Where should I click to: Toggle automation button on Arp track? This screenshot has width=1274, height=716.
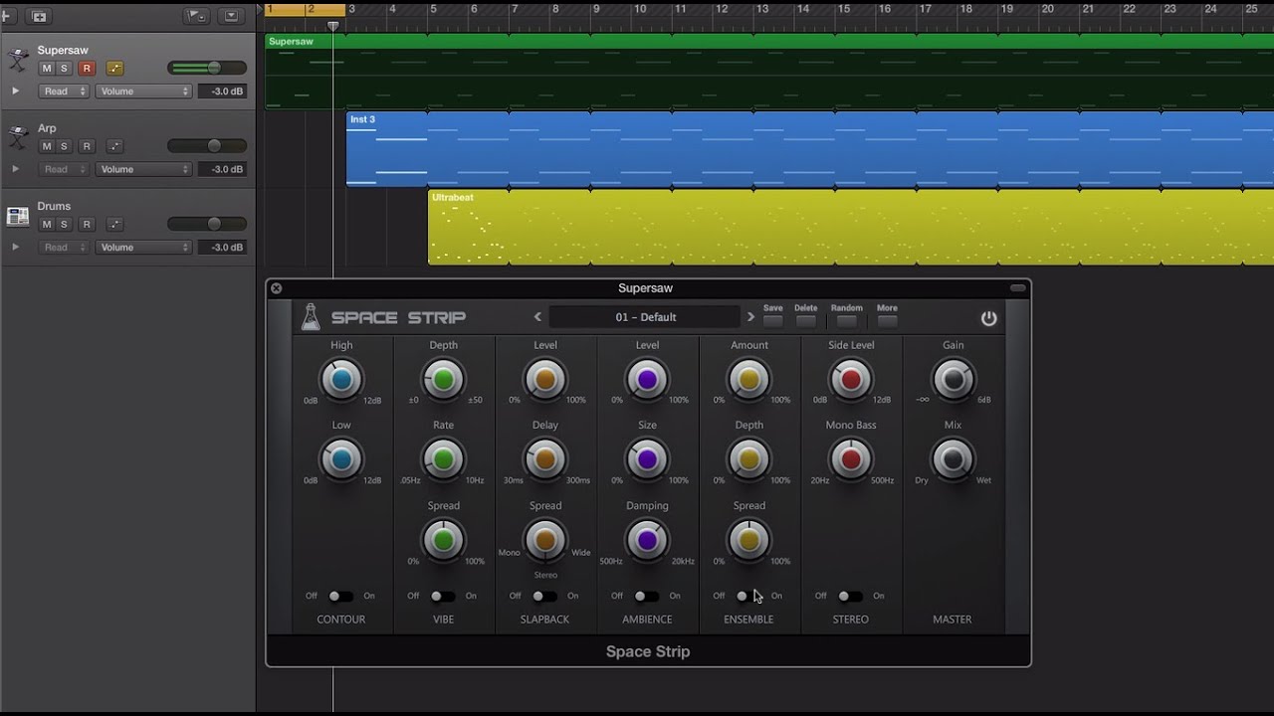coord(114,146)
